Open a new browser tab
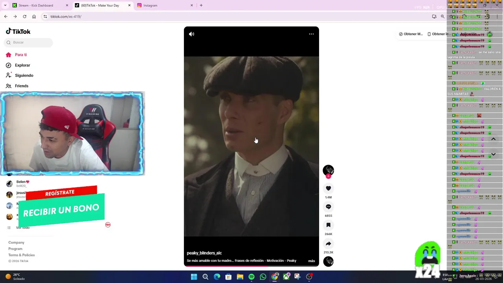This screenshot has height=283, width=503. coord(201,6)
